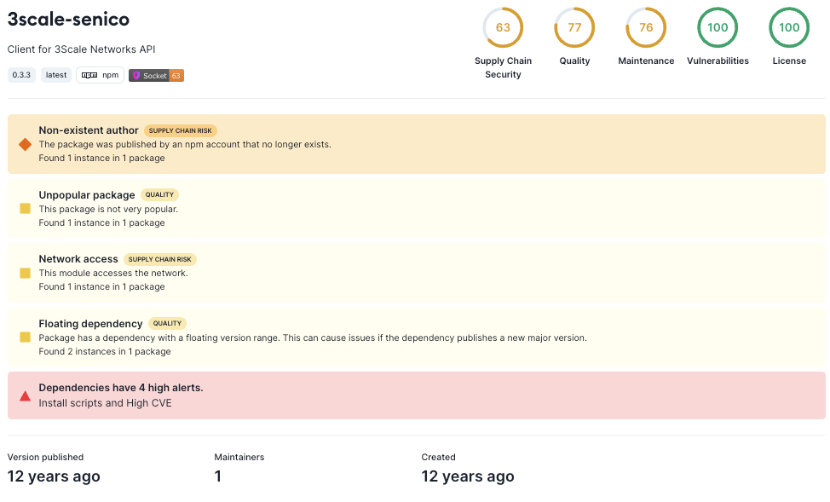Viewport: 830px width, 502px height.
Task: Open the Floating dependency alert heading
Action: tap(90, 324)
